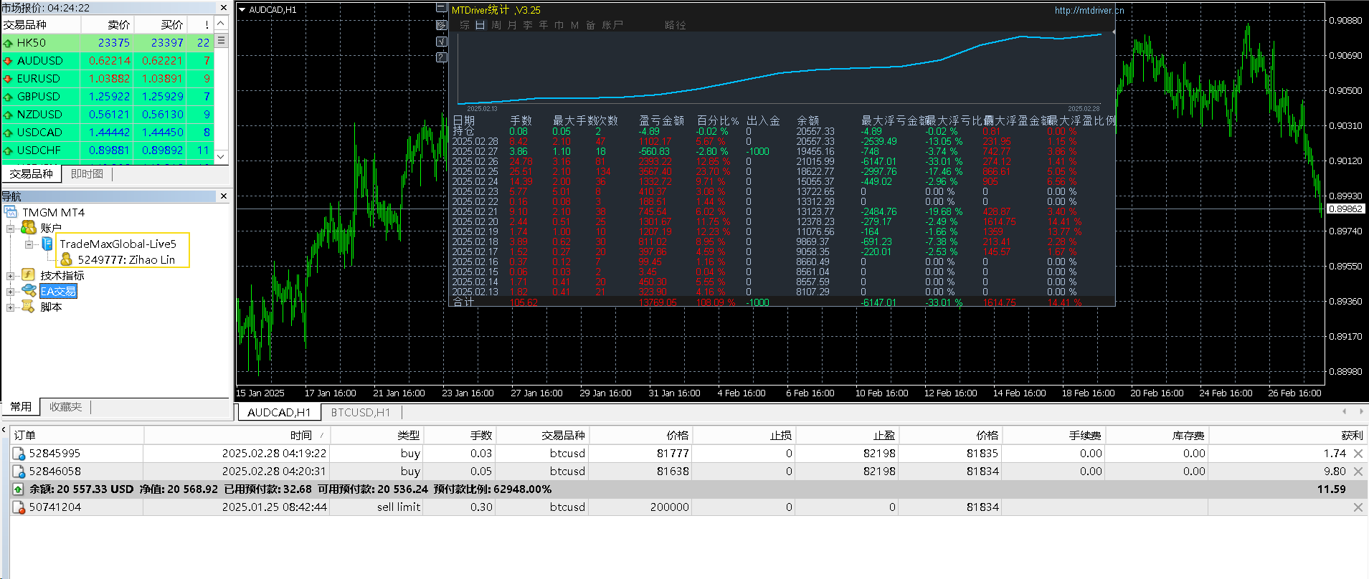This screenshot has height=579, width=1369.
Task: Select the 年 yearly tab in MTDriver
Action: [x=544, y=25]
